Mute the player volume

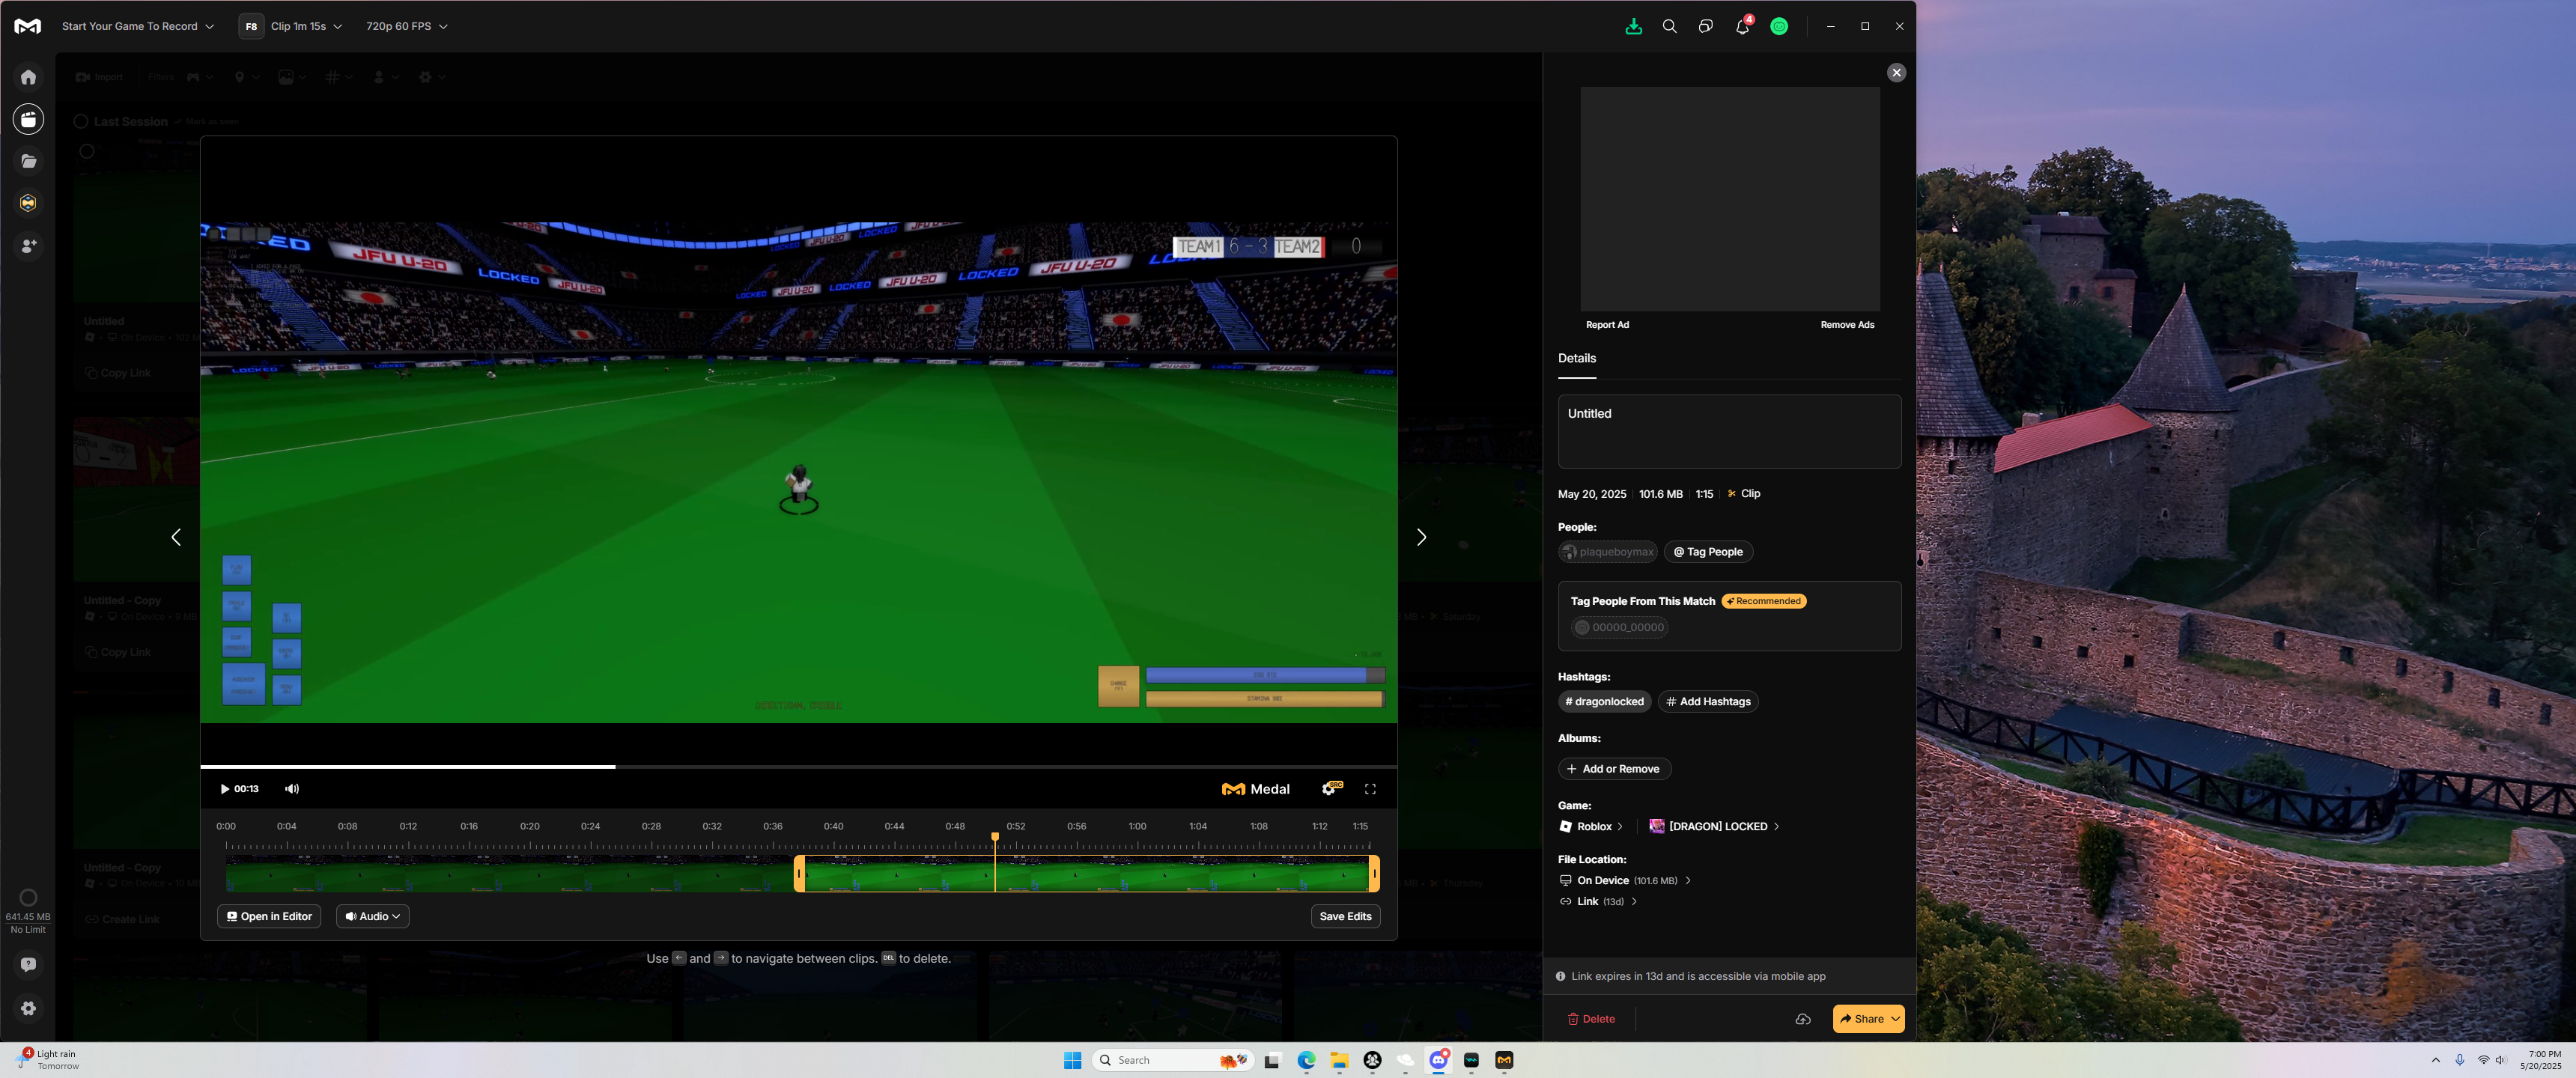(x=292, y=789)
